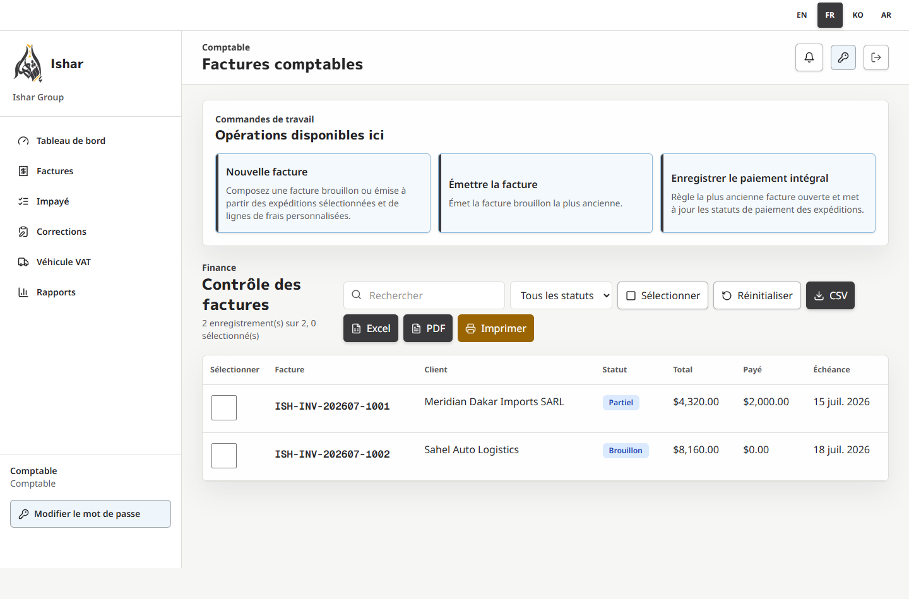Open the Nouvelle facture operation card
Screen dimensions: 909x599
pos(323,193)
